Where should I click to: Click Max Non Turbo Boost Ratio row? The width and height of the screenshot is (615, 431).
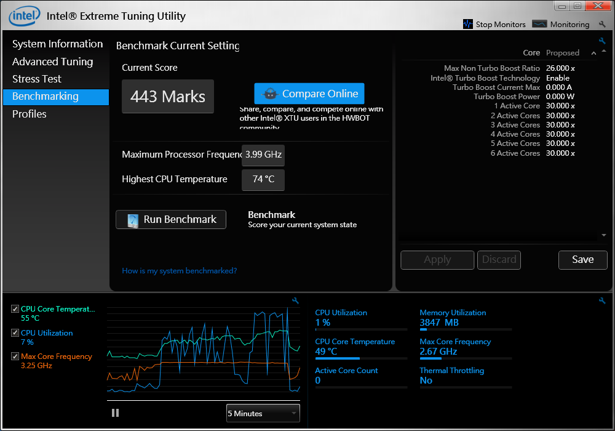[509, 68]
